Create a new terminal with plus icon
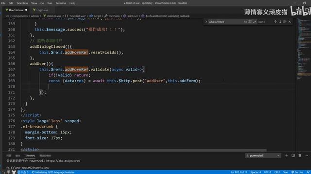Image resolution: width=311 pixels, height=174 pixels. pos(286,156)
